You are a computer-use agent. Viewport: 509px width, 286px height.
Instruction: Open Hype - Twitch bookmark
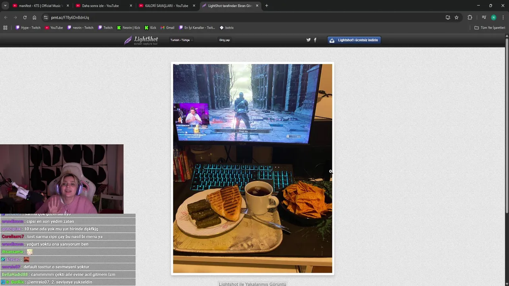28,28
